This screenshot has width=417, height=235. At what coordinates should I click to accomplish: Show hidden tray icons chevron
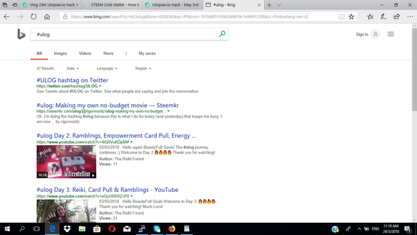[x=359, y=229]
